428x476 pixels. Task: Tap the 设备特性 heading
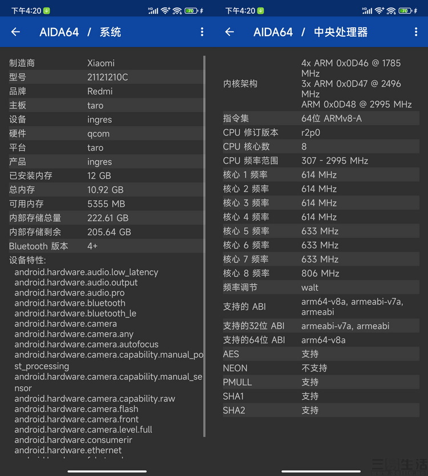27,260
